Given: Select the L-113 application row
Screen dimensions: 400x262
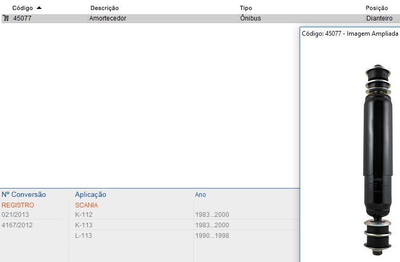Looking at the screenshot, I should coord(84,236).
